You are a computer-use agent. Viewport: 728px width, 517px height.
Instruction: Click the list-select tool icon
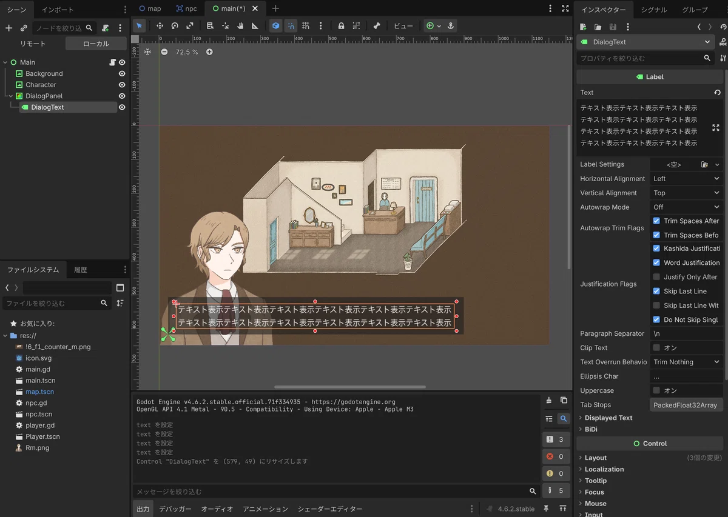[x=210, y=25]
